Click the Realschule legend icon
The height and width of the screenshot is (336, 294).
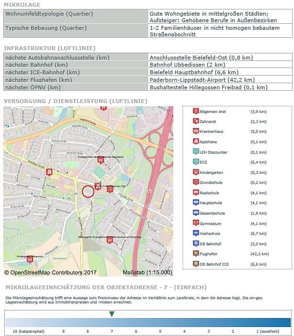[x=196, y=192]
